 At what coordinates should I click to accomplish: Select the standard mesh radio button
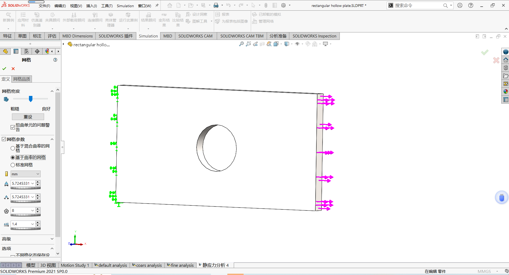(13, 165)
